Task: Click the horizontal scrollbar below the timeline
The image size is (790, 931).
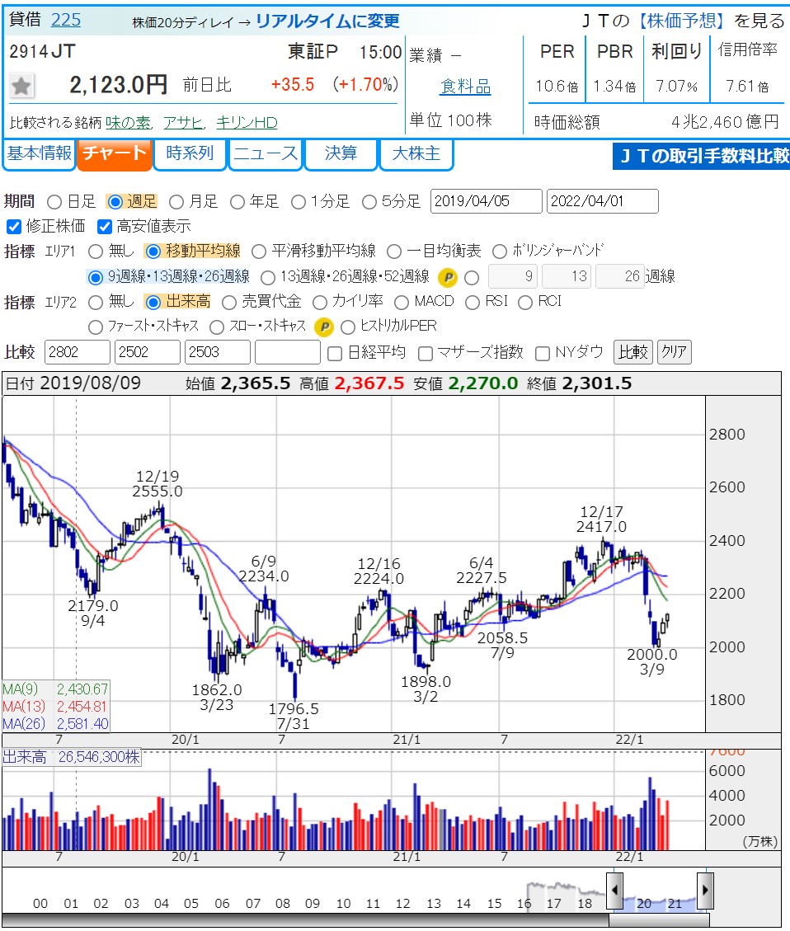Action: click(658, 919)
